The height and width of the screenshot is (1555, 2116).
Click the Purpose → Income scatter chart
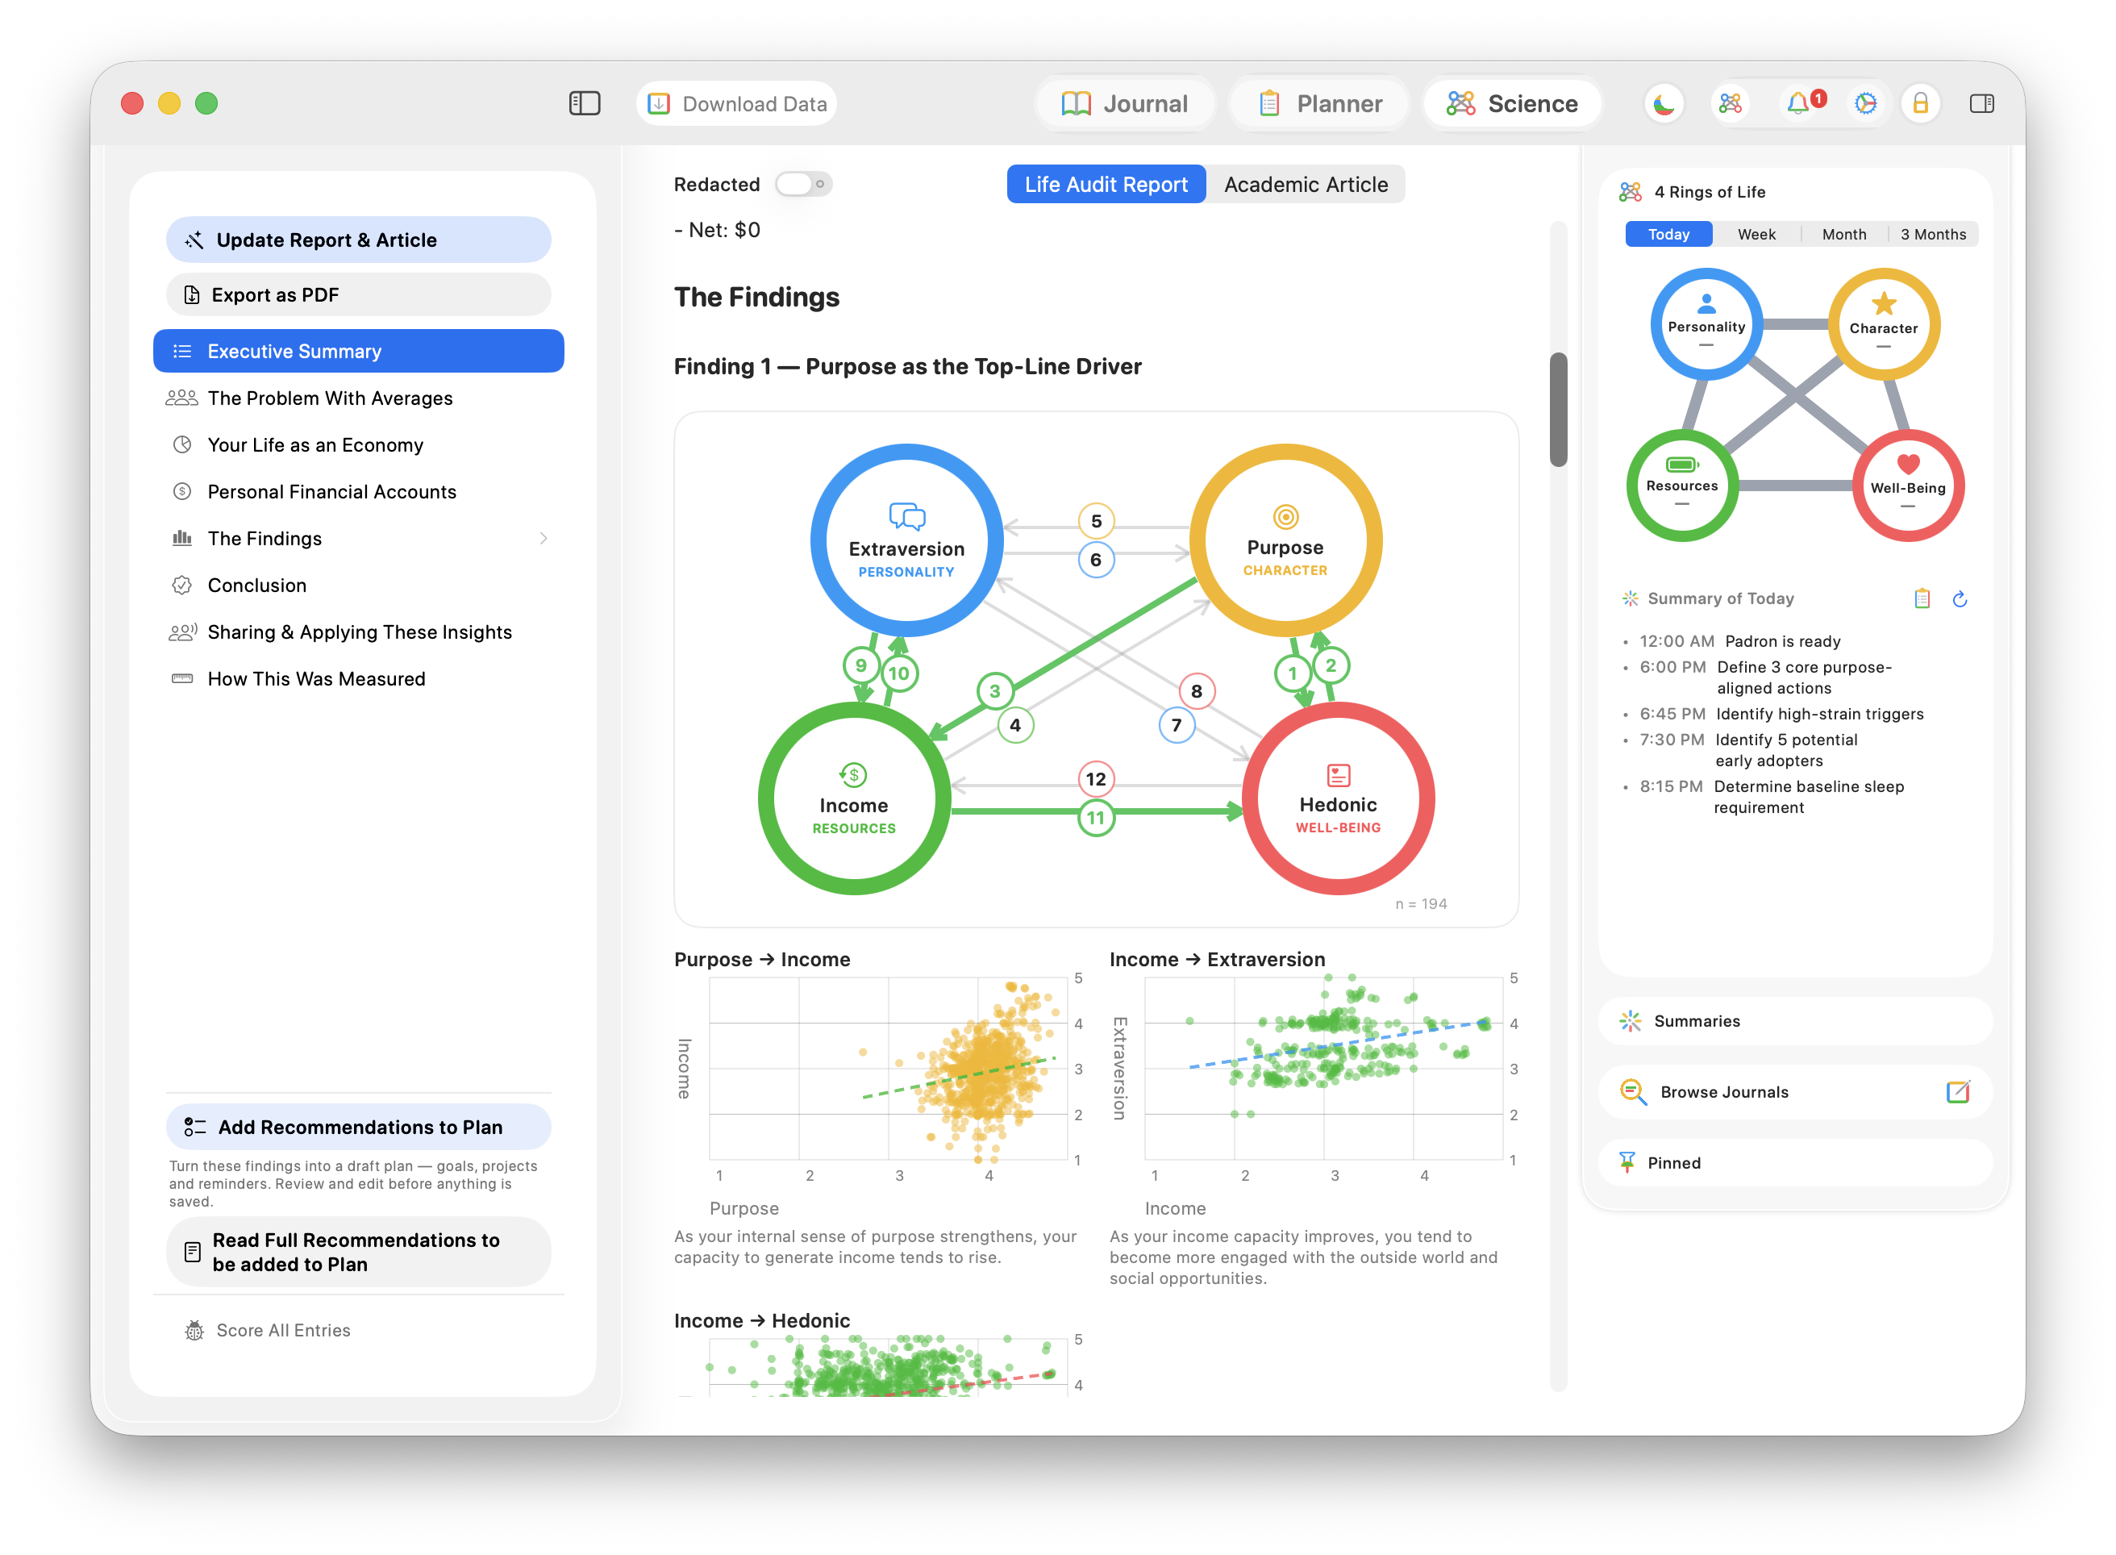888,1069
